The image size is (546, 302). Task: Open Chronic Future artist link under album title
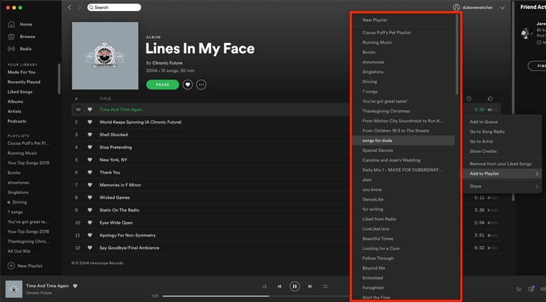pos(167,63)
